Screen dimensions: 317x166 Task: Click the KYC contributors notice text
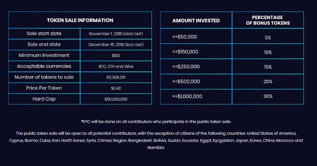156,122
